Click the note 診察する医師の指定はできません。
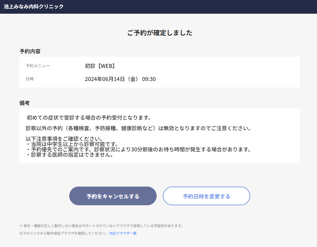Image resolution: width=317 pixels, height=247 pixels. pos(70,155)
